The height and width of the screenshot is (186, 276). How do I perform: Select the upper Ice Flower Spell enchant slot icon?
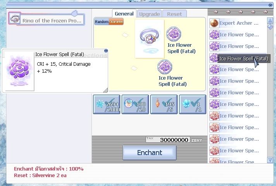click(173, 34)
